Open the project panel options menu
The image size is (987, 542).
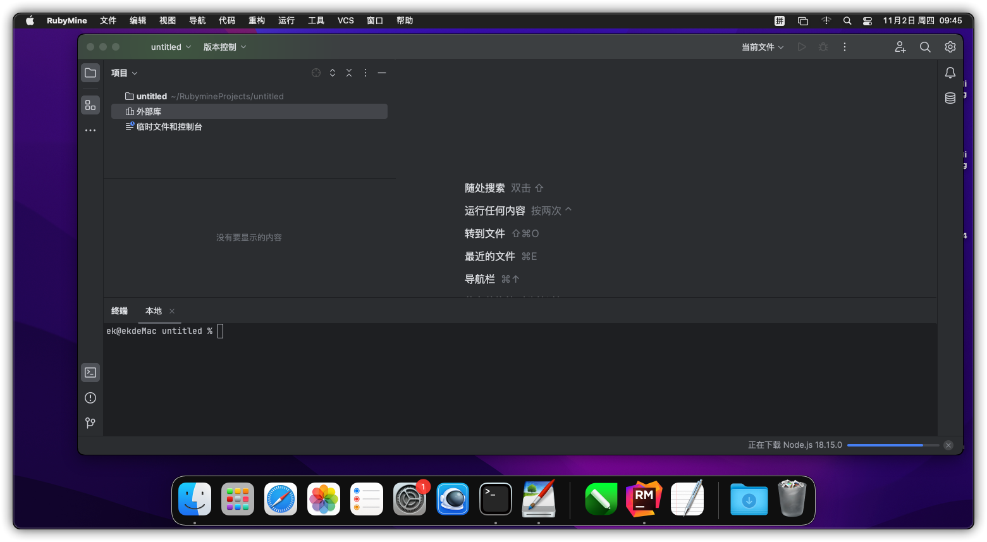(x=365, y=73)
